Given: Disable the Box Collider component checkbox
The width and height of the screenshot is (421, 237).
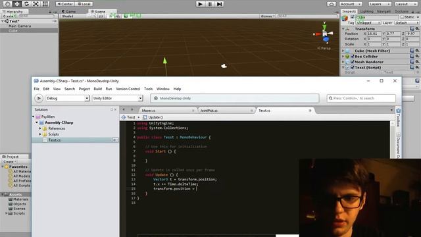Looking at the screenshot, I should (353, 56).
